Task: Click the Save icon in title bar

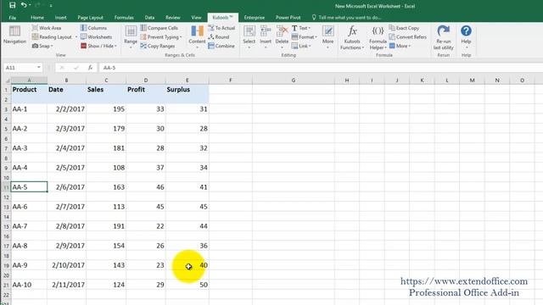Action: pos(12,5)
